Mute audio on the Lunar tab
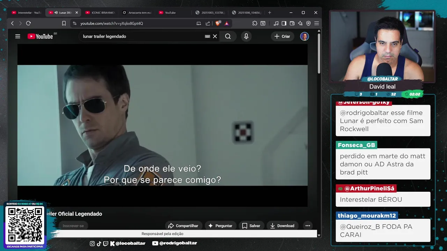The height and width of the screenshot is (251, 447). 56,13
